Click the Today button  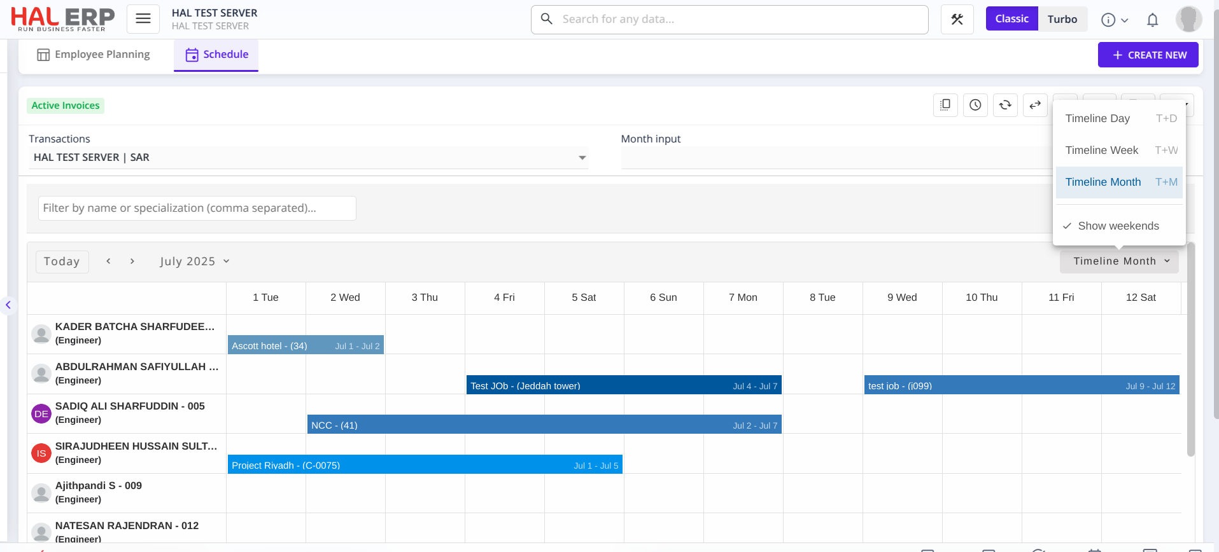pyautogui.click(x=62, y=261)
